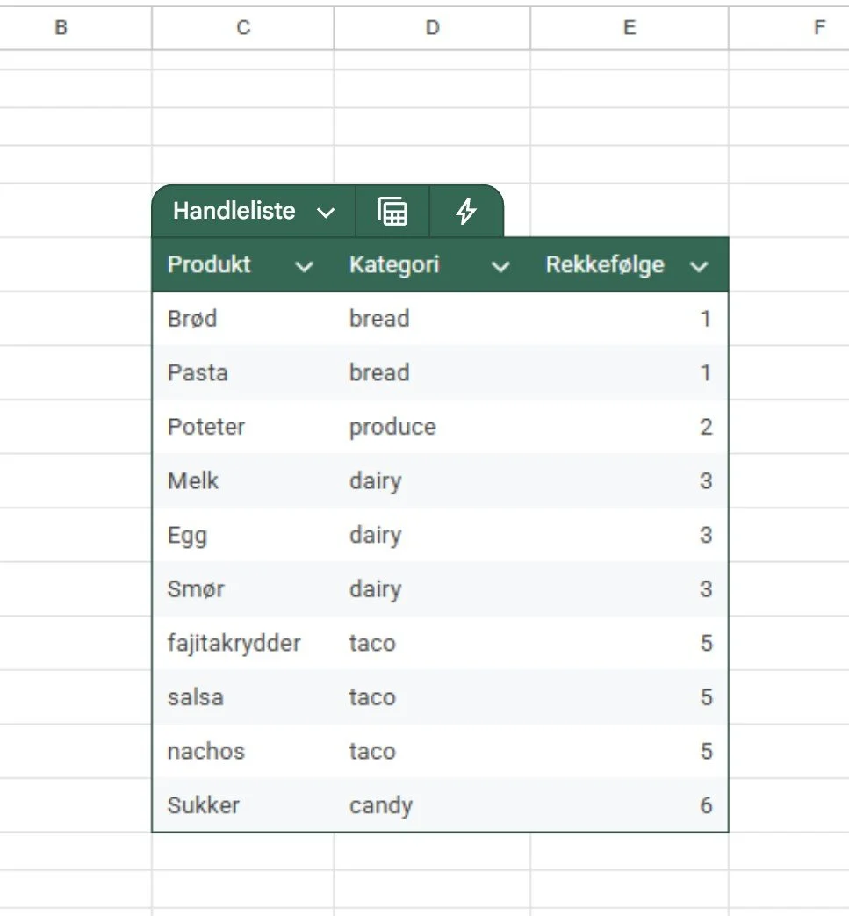Select column D header

click(x=432, y=27)
